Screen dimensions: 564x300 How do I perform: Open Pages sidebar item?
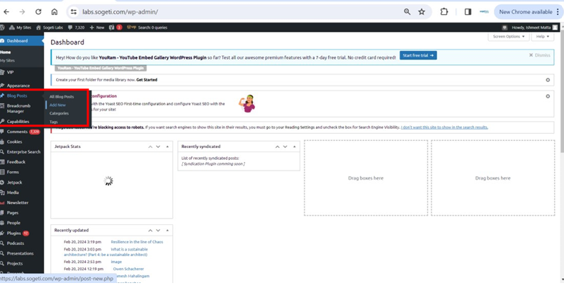point(21,212)
